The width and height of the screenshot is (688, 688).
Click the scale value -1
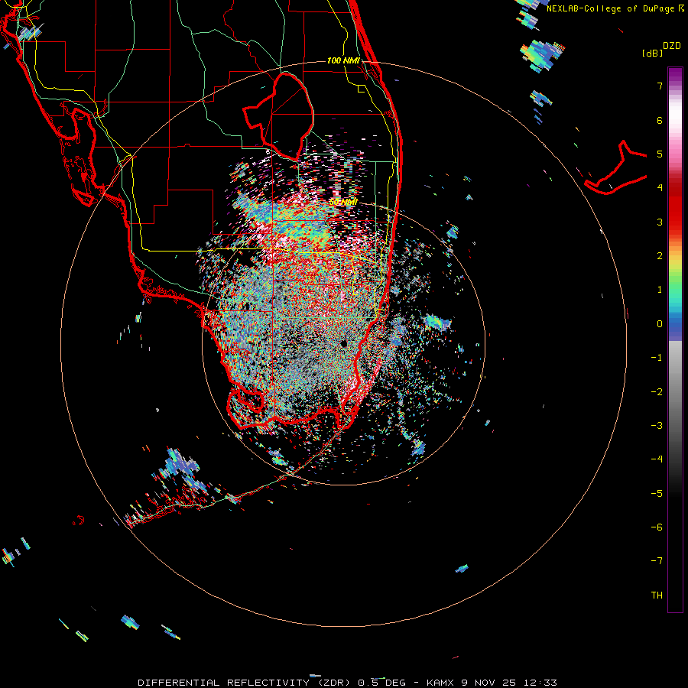point(657,358)
